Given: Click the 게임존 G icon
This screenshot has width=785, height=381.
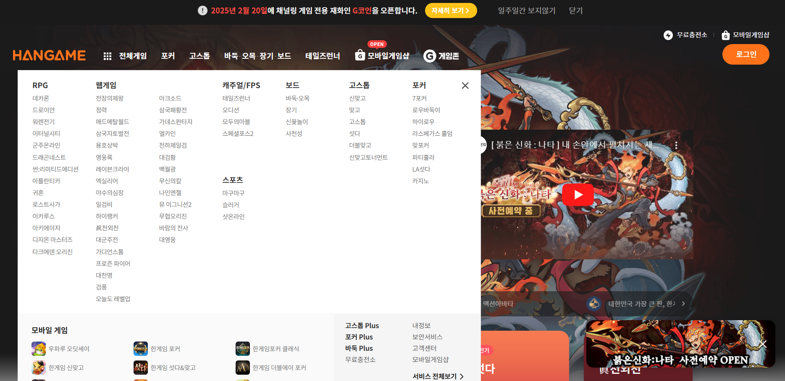Looking at the screenshot, I should point(430,56).
